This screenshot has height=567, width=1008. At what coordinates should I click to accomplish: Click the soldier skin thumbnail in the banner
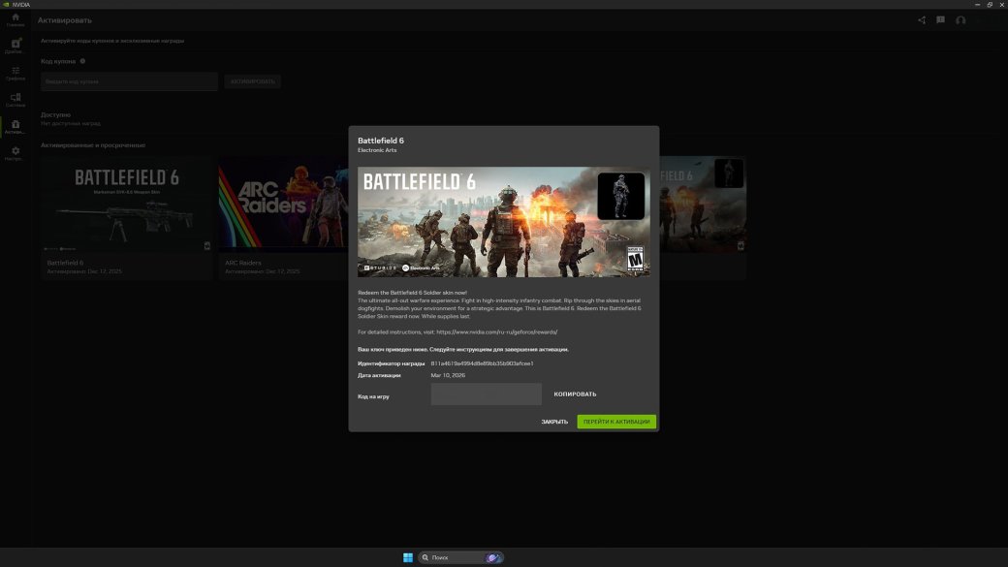click(621, 196)
